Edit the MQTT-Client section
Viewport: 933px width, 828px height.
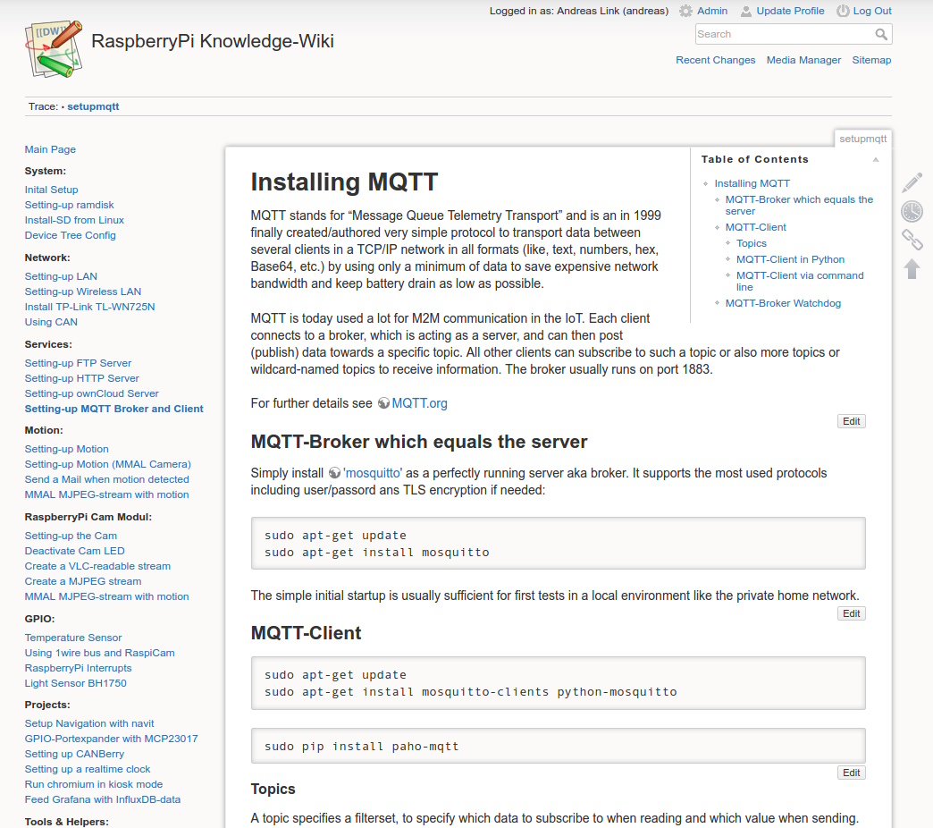[852, 773]
